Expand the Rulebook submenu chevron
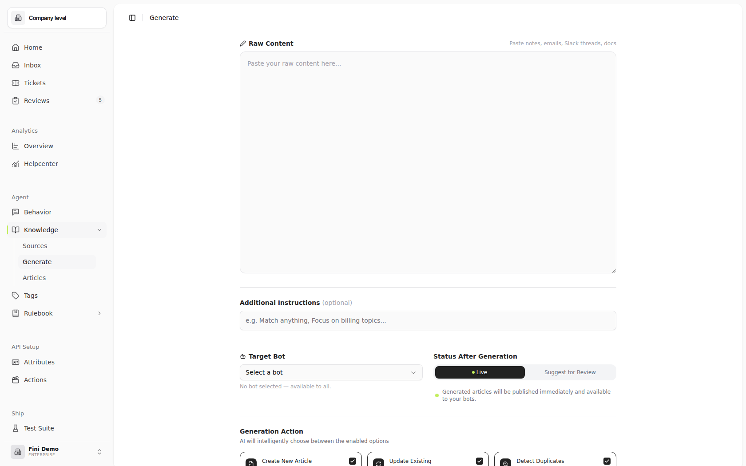 (x=99, y=313)
